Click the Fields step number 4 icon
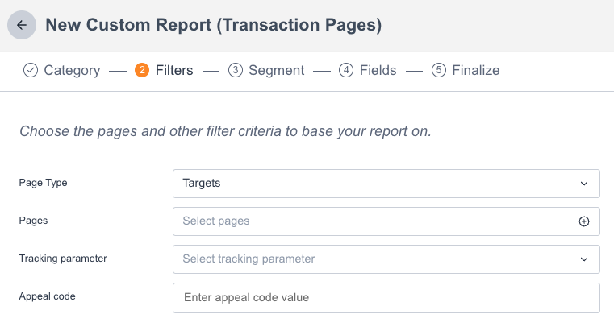 (346, 70)
